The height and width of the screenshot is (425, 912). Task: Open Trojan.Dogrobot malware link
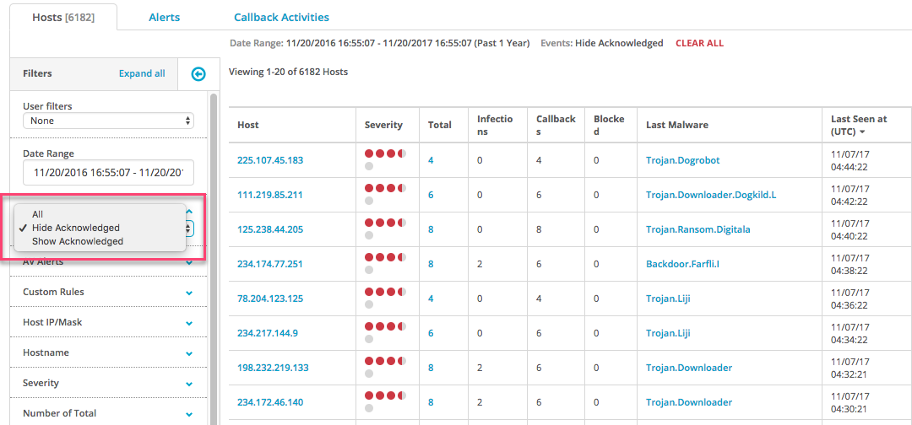[x=682, y=160]
